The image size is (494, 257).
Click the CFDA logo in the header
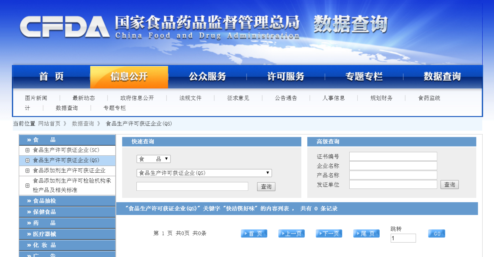pyautogui.click(x=65, y=27)
